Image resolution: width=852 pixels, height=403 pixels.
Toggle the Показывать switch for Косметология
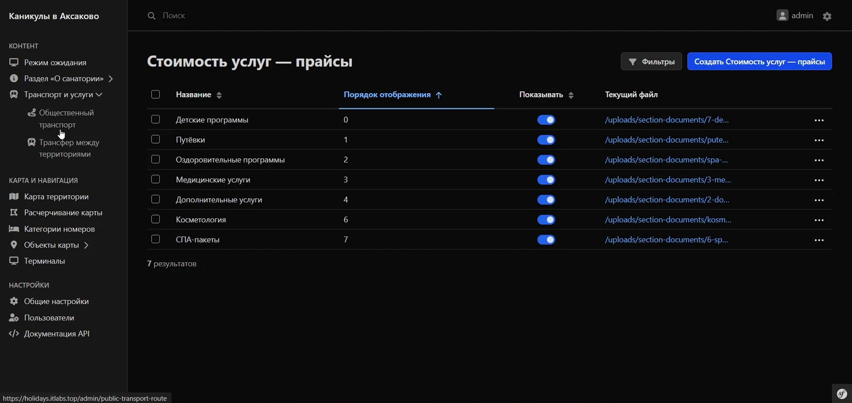pos(546,220)
